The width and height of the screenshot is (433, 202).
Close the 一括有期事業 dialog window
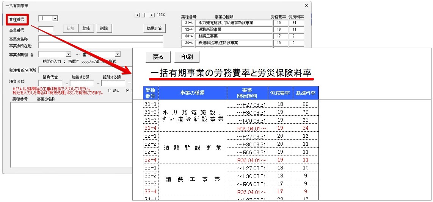tap(306, 6)
